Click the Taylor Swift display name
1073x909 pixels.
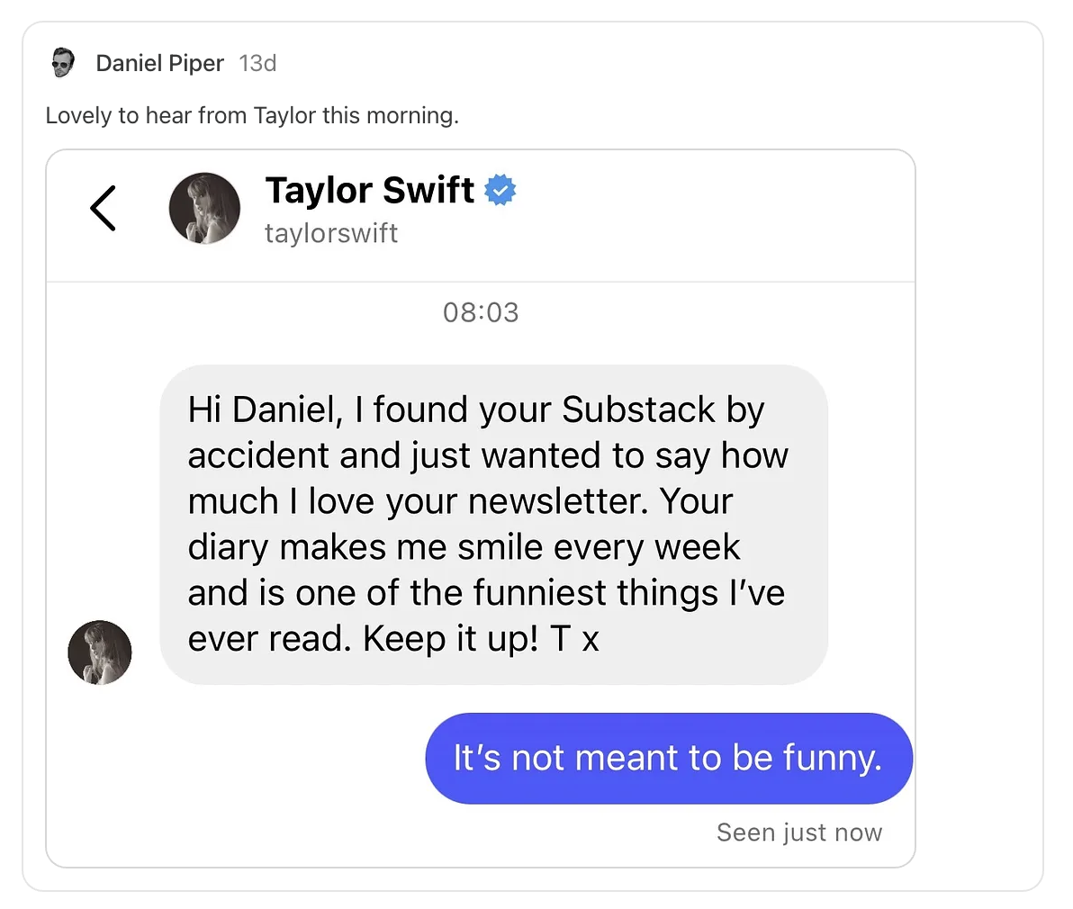(x=369, y=190)
